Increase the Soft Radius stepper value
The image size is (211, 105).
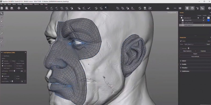click(25, 70)
